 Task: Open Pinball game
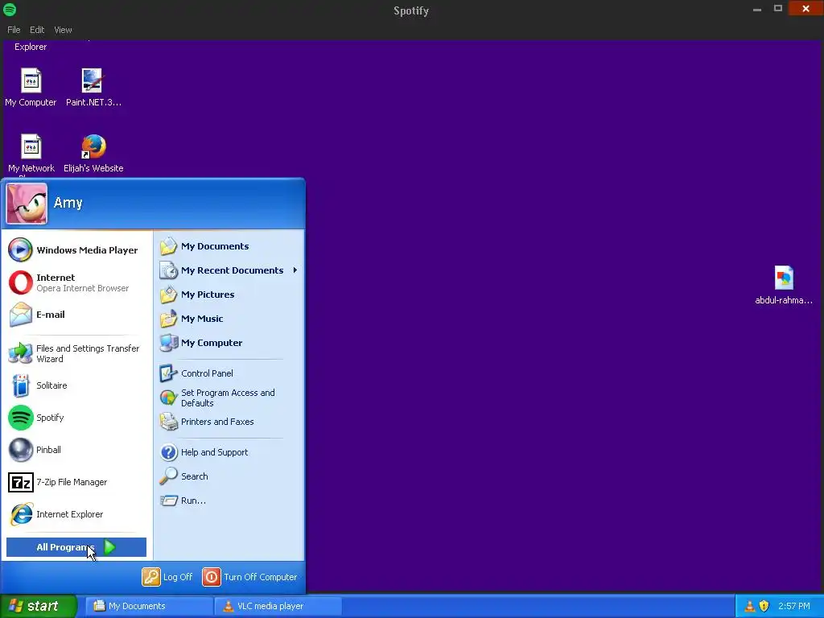pyautogui.click(x=76, y=450)
